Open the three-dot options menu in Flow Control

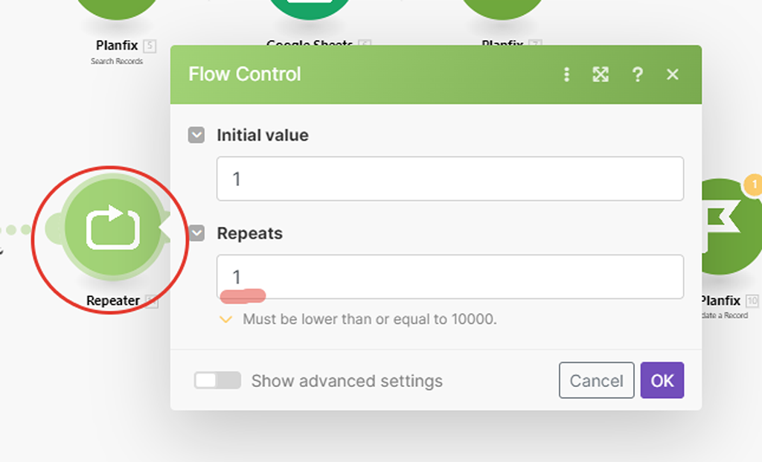(566, 74)
